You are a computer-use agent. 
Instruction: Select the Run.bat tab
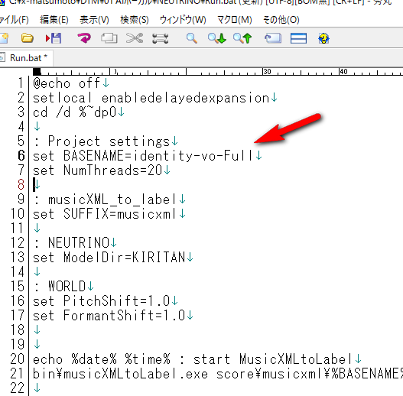[x=26, y=58]
